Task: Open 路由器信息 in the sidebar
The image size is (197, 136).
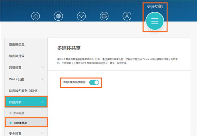Action: point(17,44)
